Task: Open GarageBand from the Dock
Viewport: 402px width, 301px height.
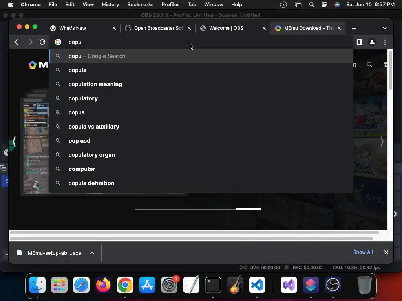Action: (x=235, y=285)
